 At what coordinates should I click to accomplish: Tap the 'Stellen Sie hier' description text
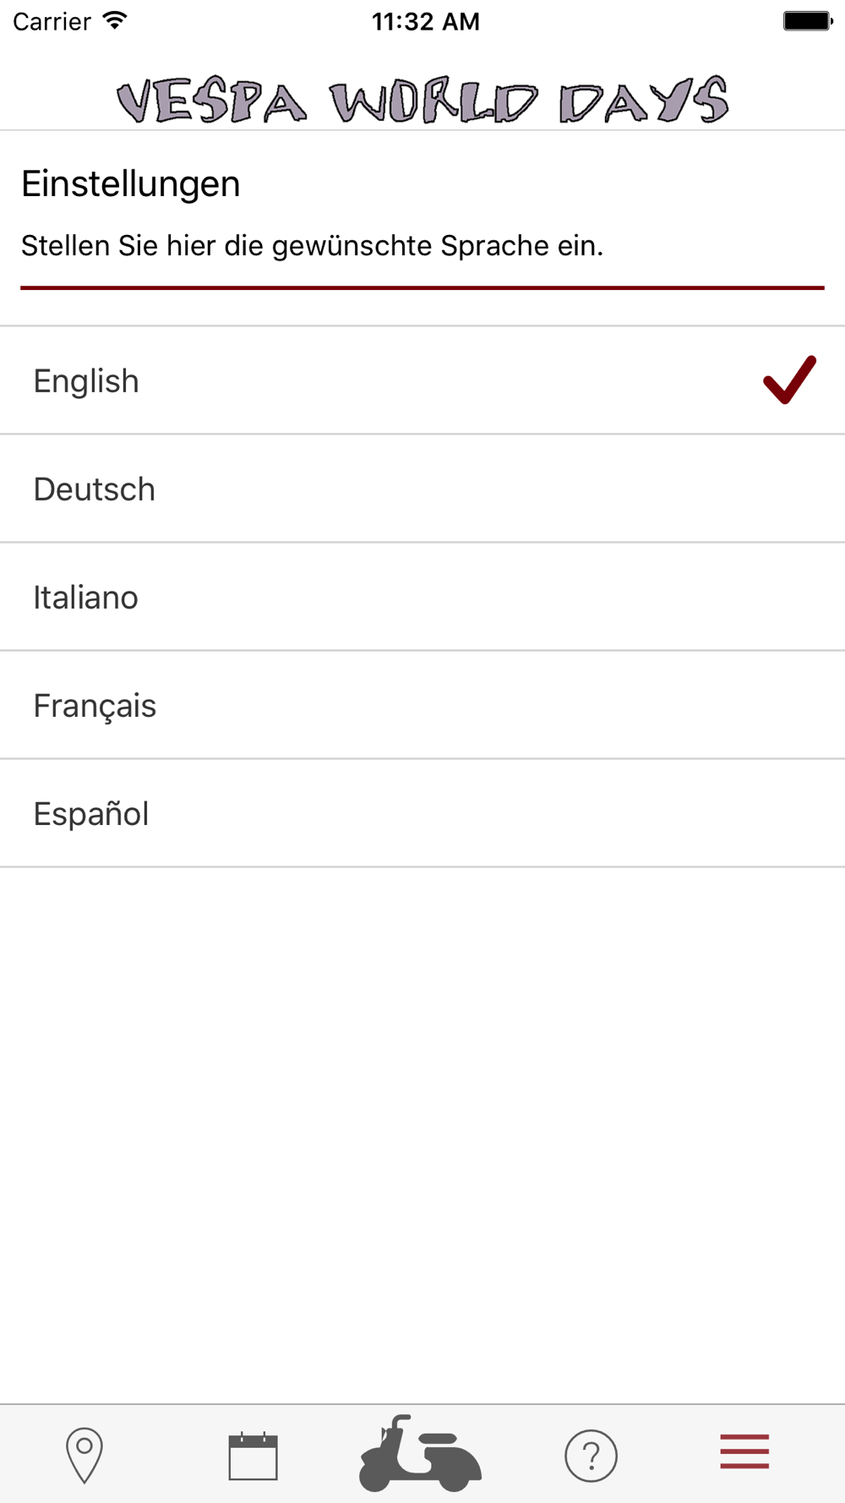pos(312,246)
